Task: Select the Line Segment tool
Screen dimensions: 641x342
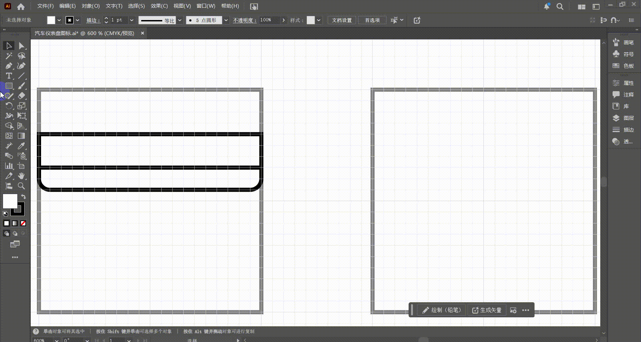Action: click(21, 76)
